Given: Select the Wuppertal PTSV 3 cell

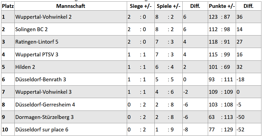Looking at the screenshot, I should 71,54.
